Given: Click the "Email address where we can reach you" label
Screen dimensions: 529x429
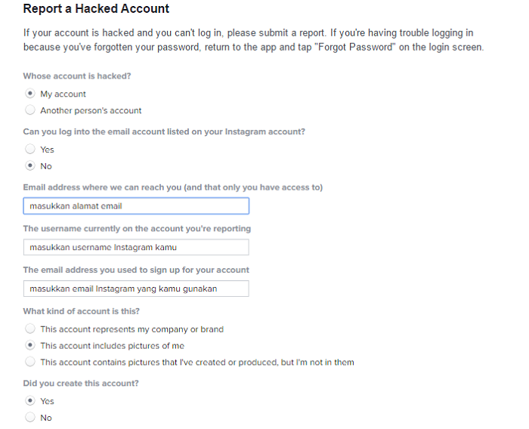Looking at the screenshot, I should coord(172,187).
